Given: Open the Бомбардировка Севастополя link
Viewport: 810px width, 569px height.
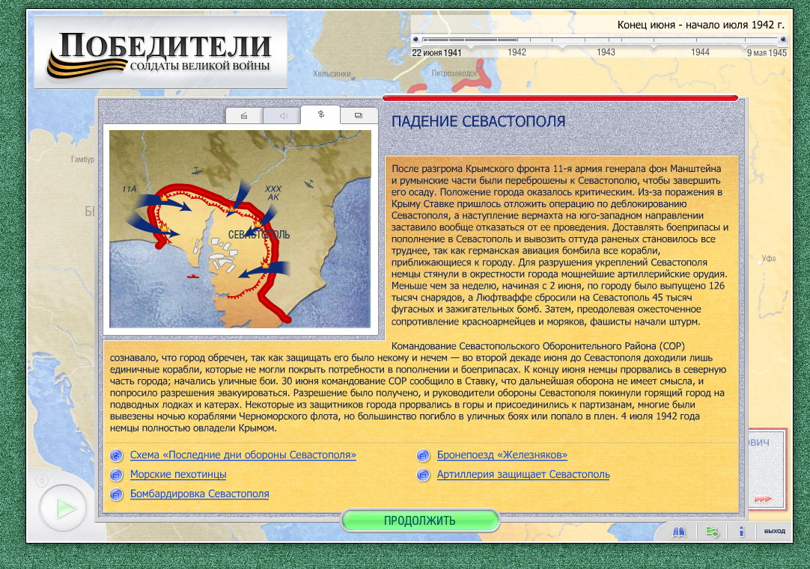Looking at the screenshot, I should (199, 493).
